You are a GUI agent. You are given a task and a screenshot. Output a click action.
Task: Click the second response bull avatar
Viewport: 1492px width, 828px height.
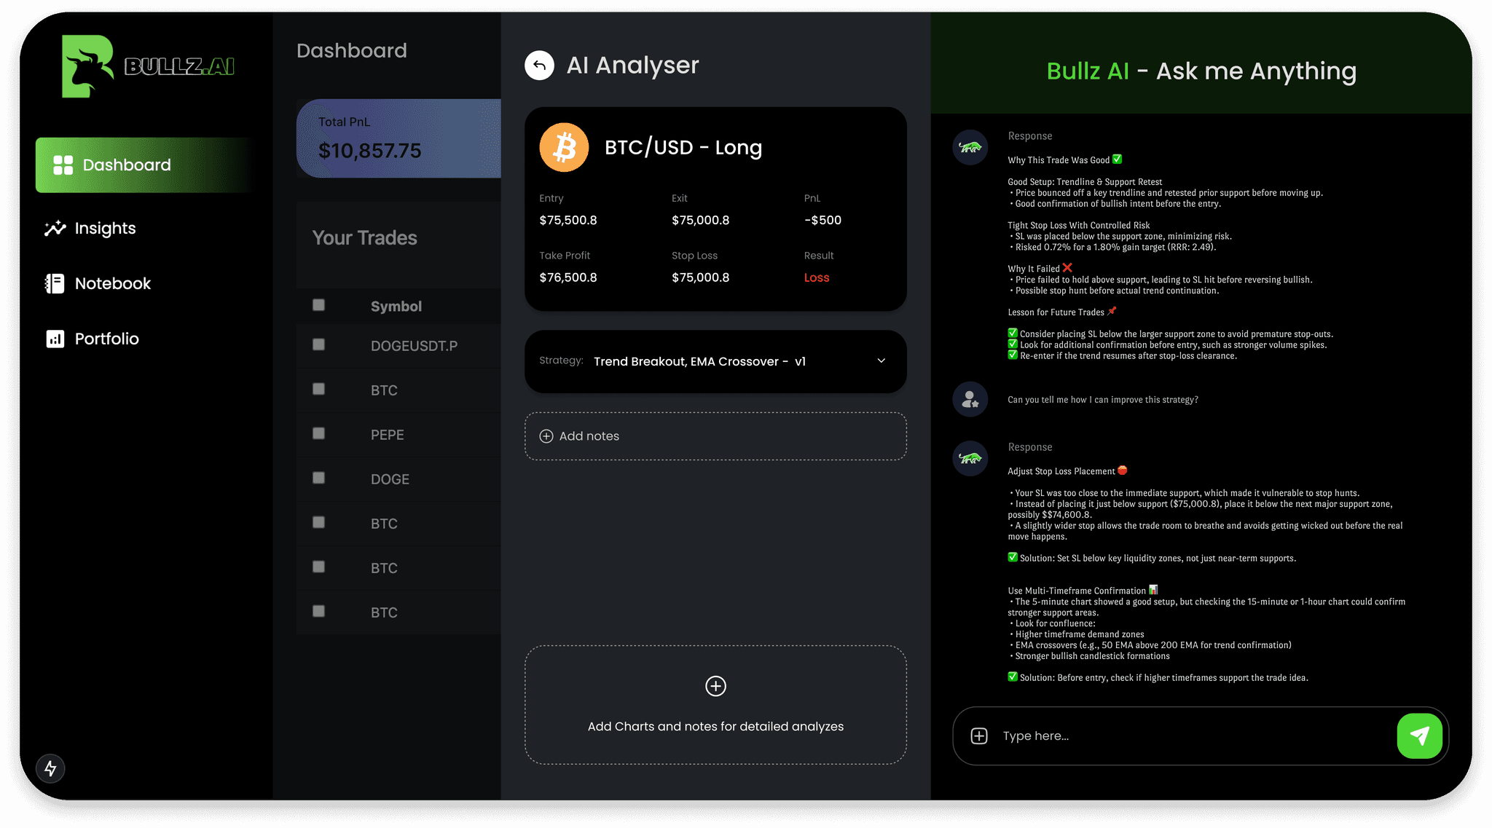point(970,459)
